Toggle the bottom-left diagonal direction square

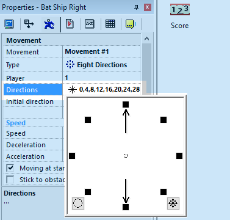(x=88, y=192)
